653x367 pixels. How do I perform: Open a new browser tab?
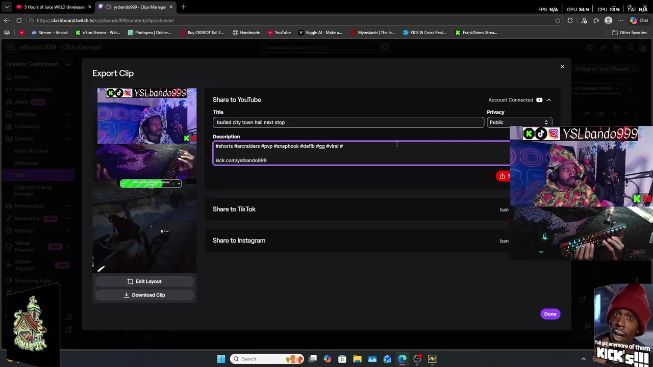(183, 7)
